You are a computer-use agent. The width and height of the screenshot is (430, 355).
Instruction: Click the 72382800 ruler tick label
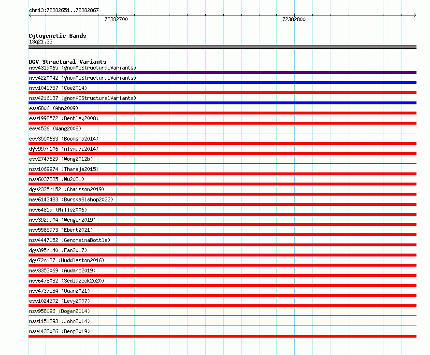tap(294, 19)
